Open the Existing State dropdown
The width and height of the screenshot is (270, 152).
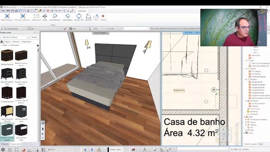[x=25, y=29]
